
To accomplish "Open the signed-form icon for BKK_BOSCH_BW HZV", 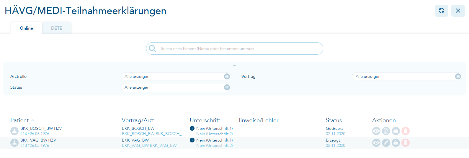I will [x=386, y=131].
